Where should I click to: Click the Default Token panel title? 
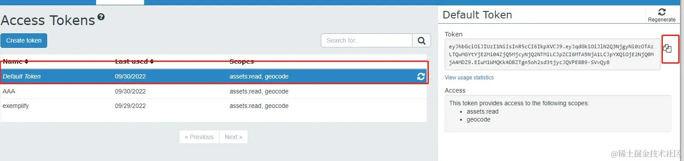coord(477,15)
